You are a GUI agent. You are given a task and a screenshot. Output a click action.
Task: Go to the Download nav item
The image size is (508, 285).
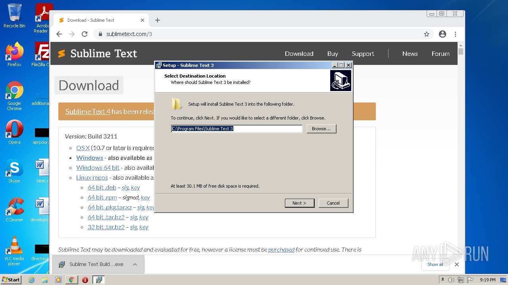click(x=299, y=53)
